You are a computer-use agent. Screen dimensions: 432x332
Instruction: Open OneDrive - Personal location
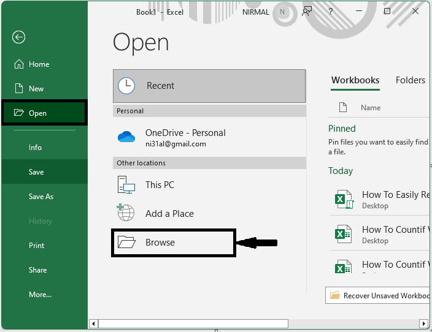209,137
